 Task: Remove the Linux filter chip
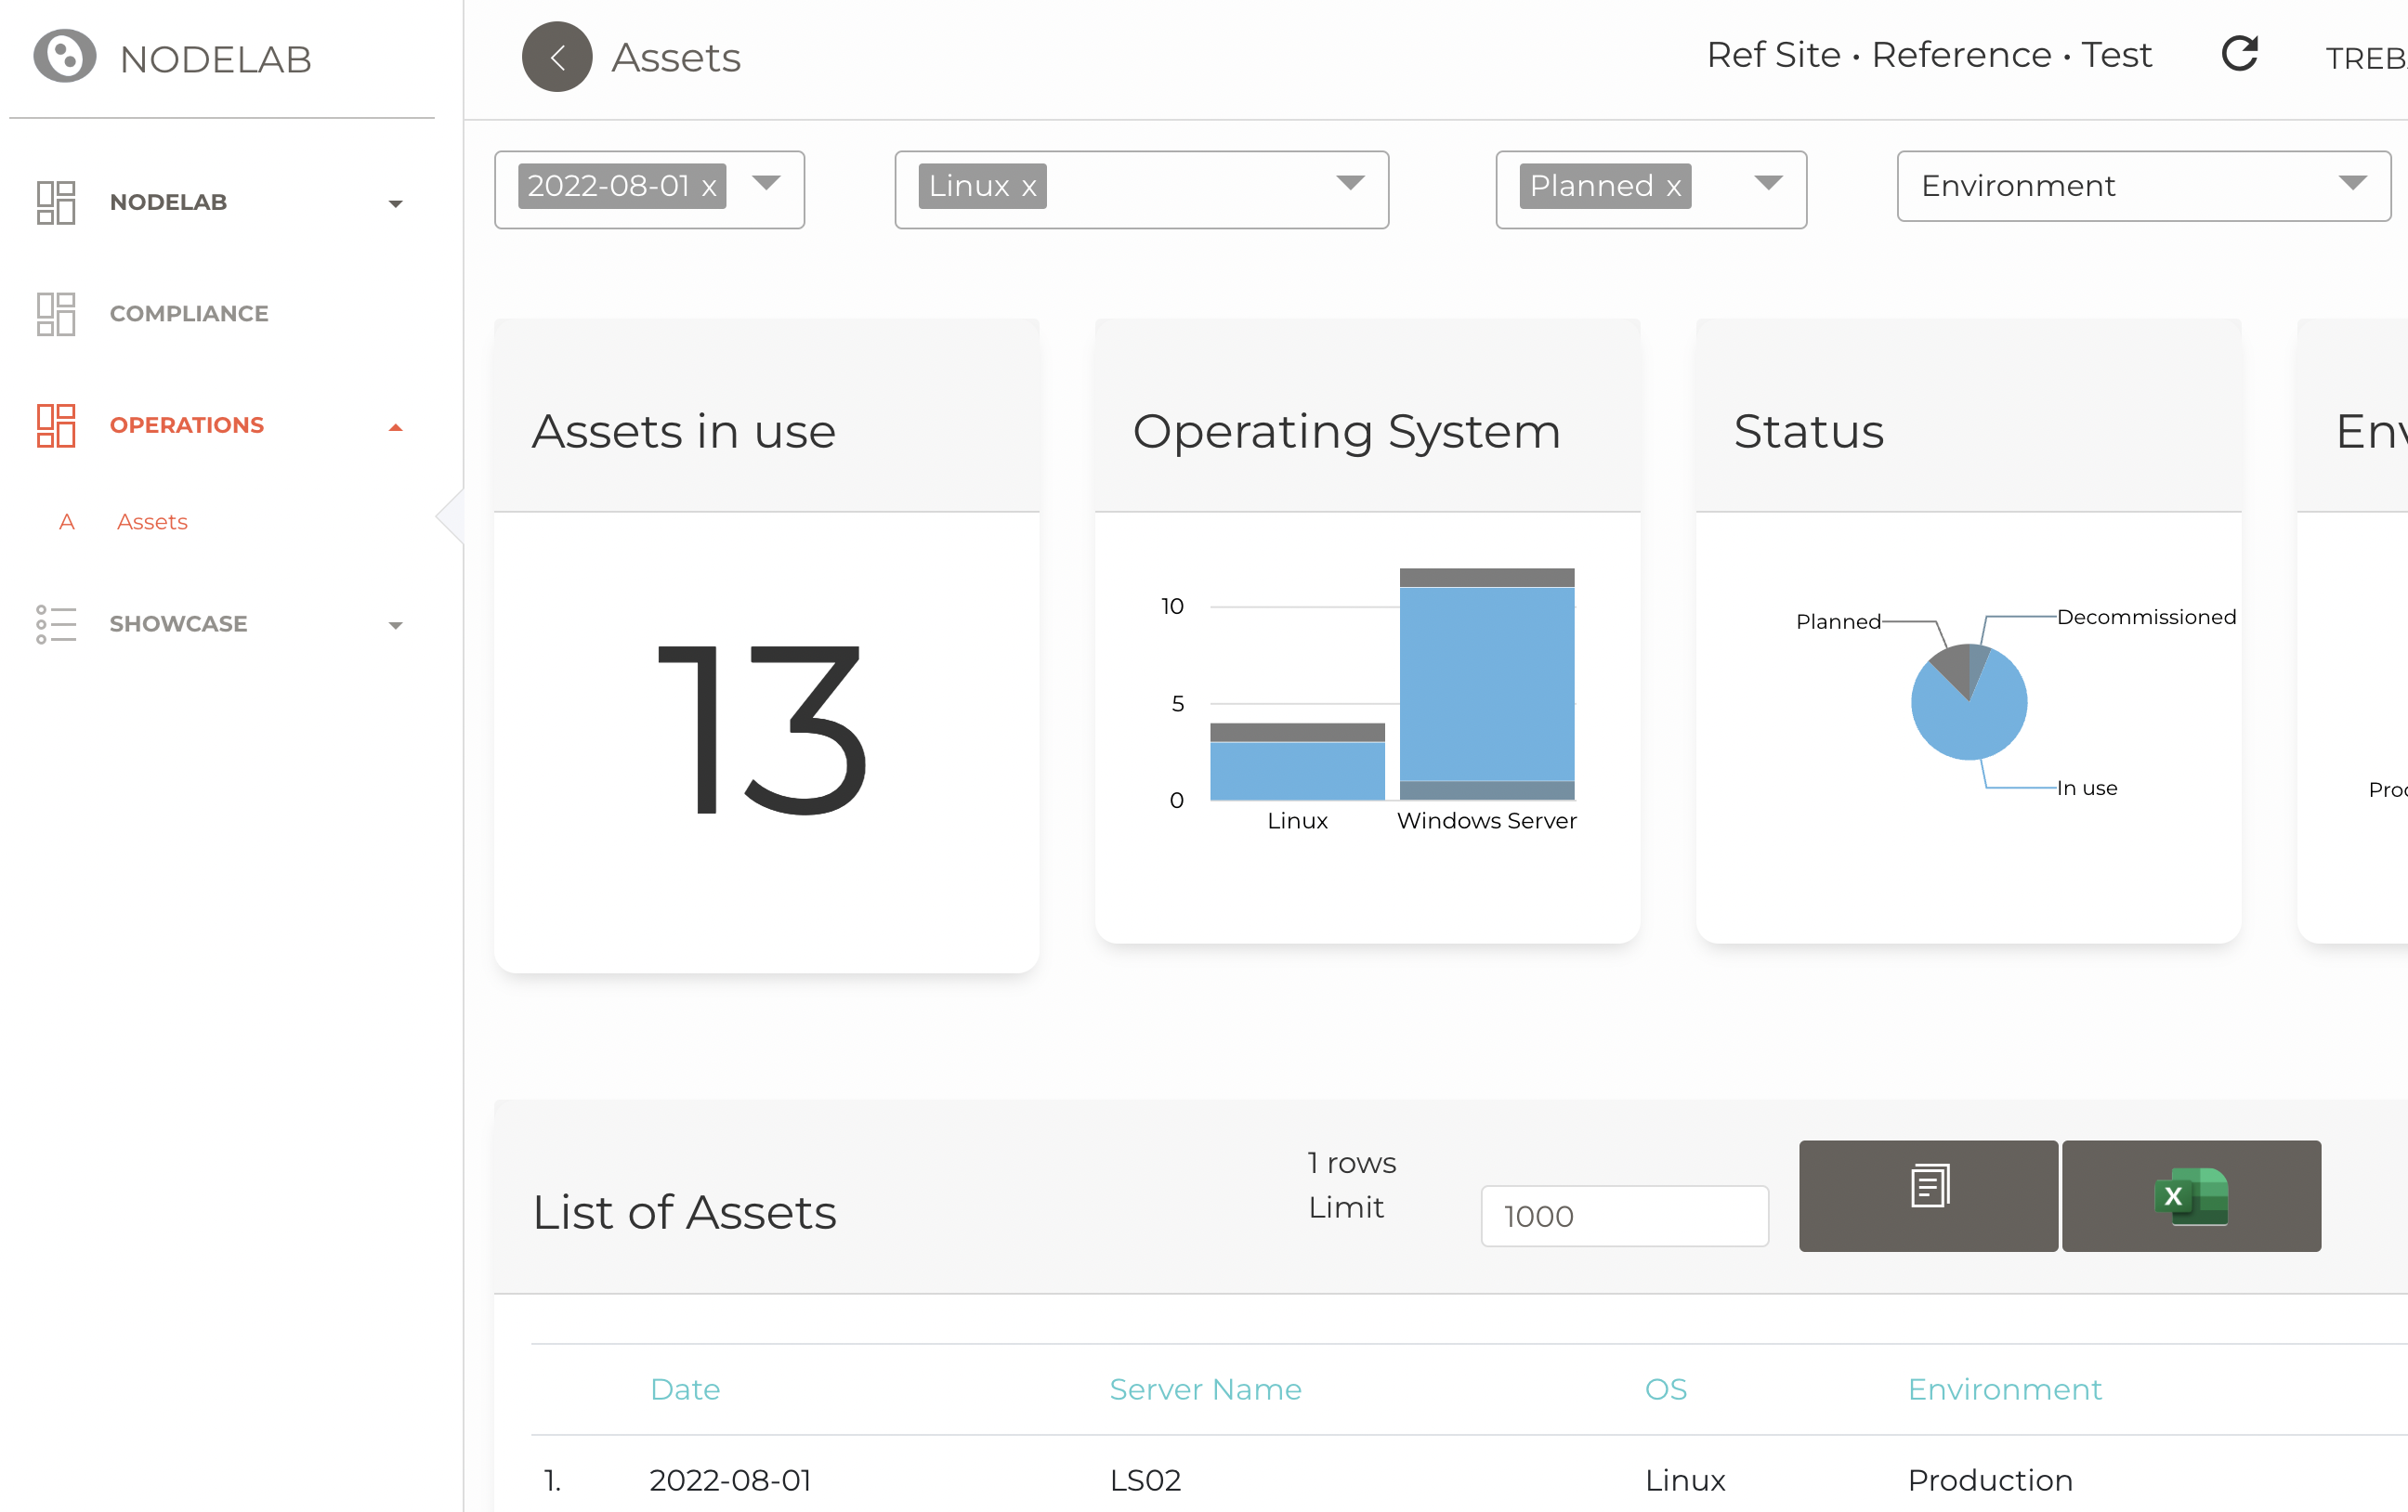[1028, 188]
